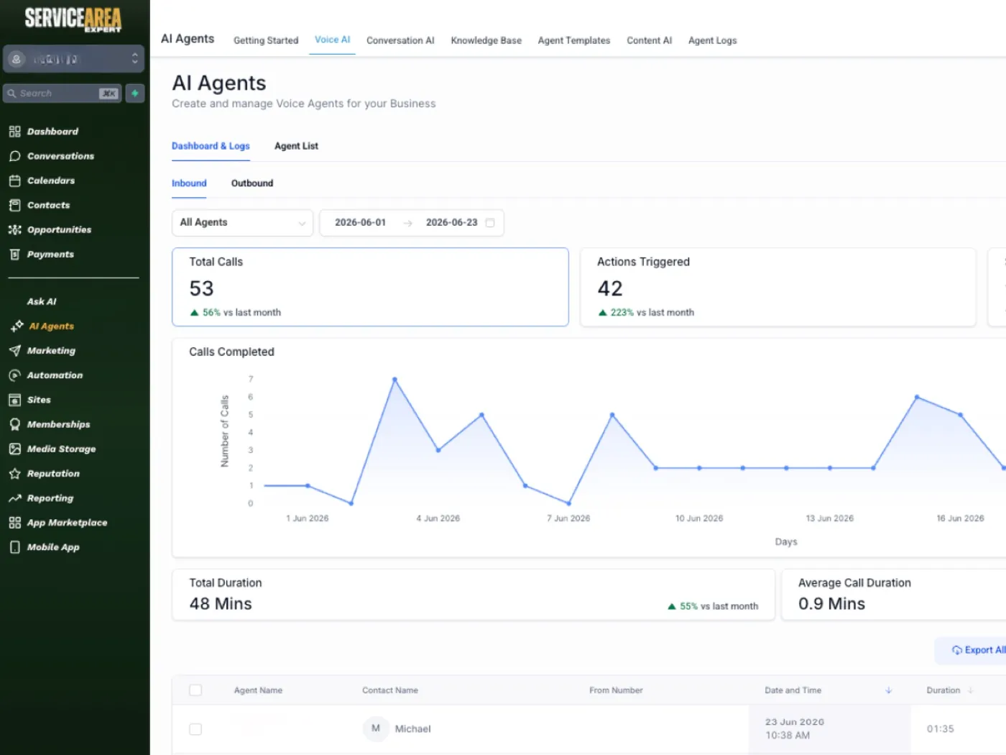This screenshot has width=1006, height=755.
Task: Open the Content AI tab
Action: point(649,41)
